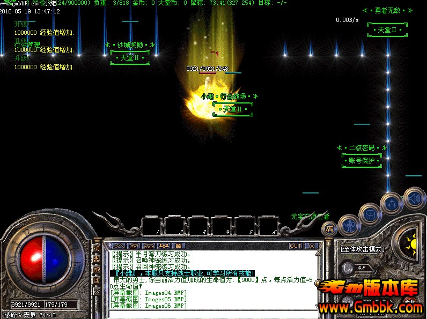Click the chat panel mountain-shaped icon
This screenshot has height=319, width=427.
(118, 246)
